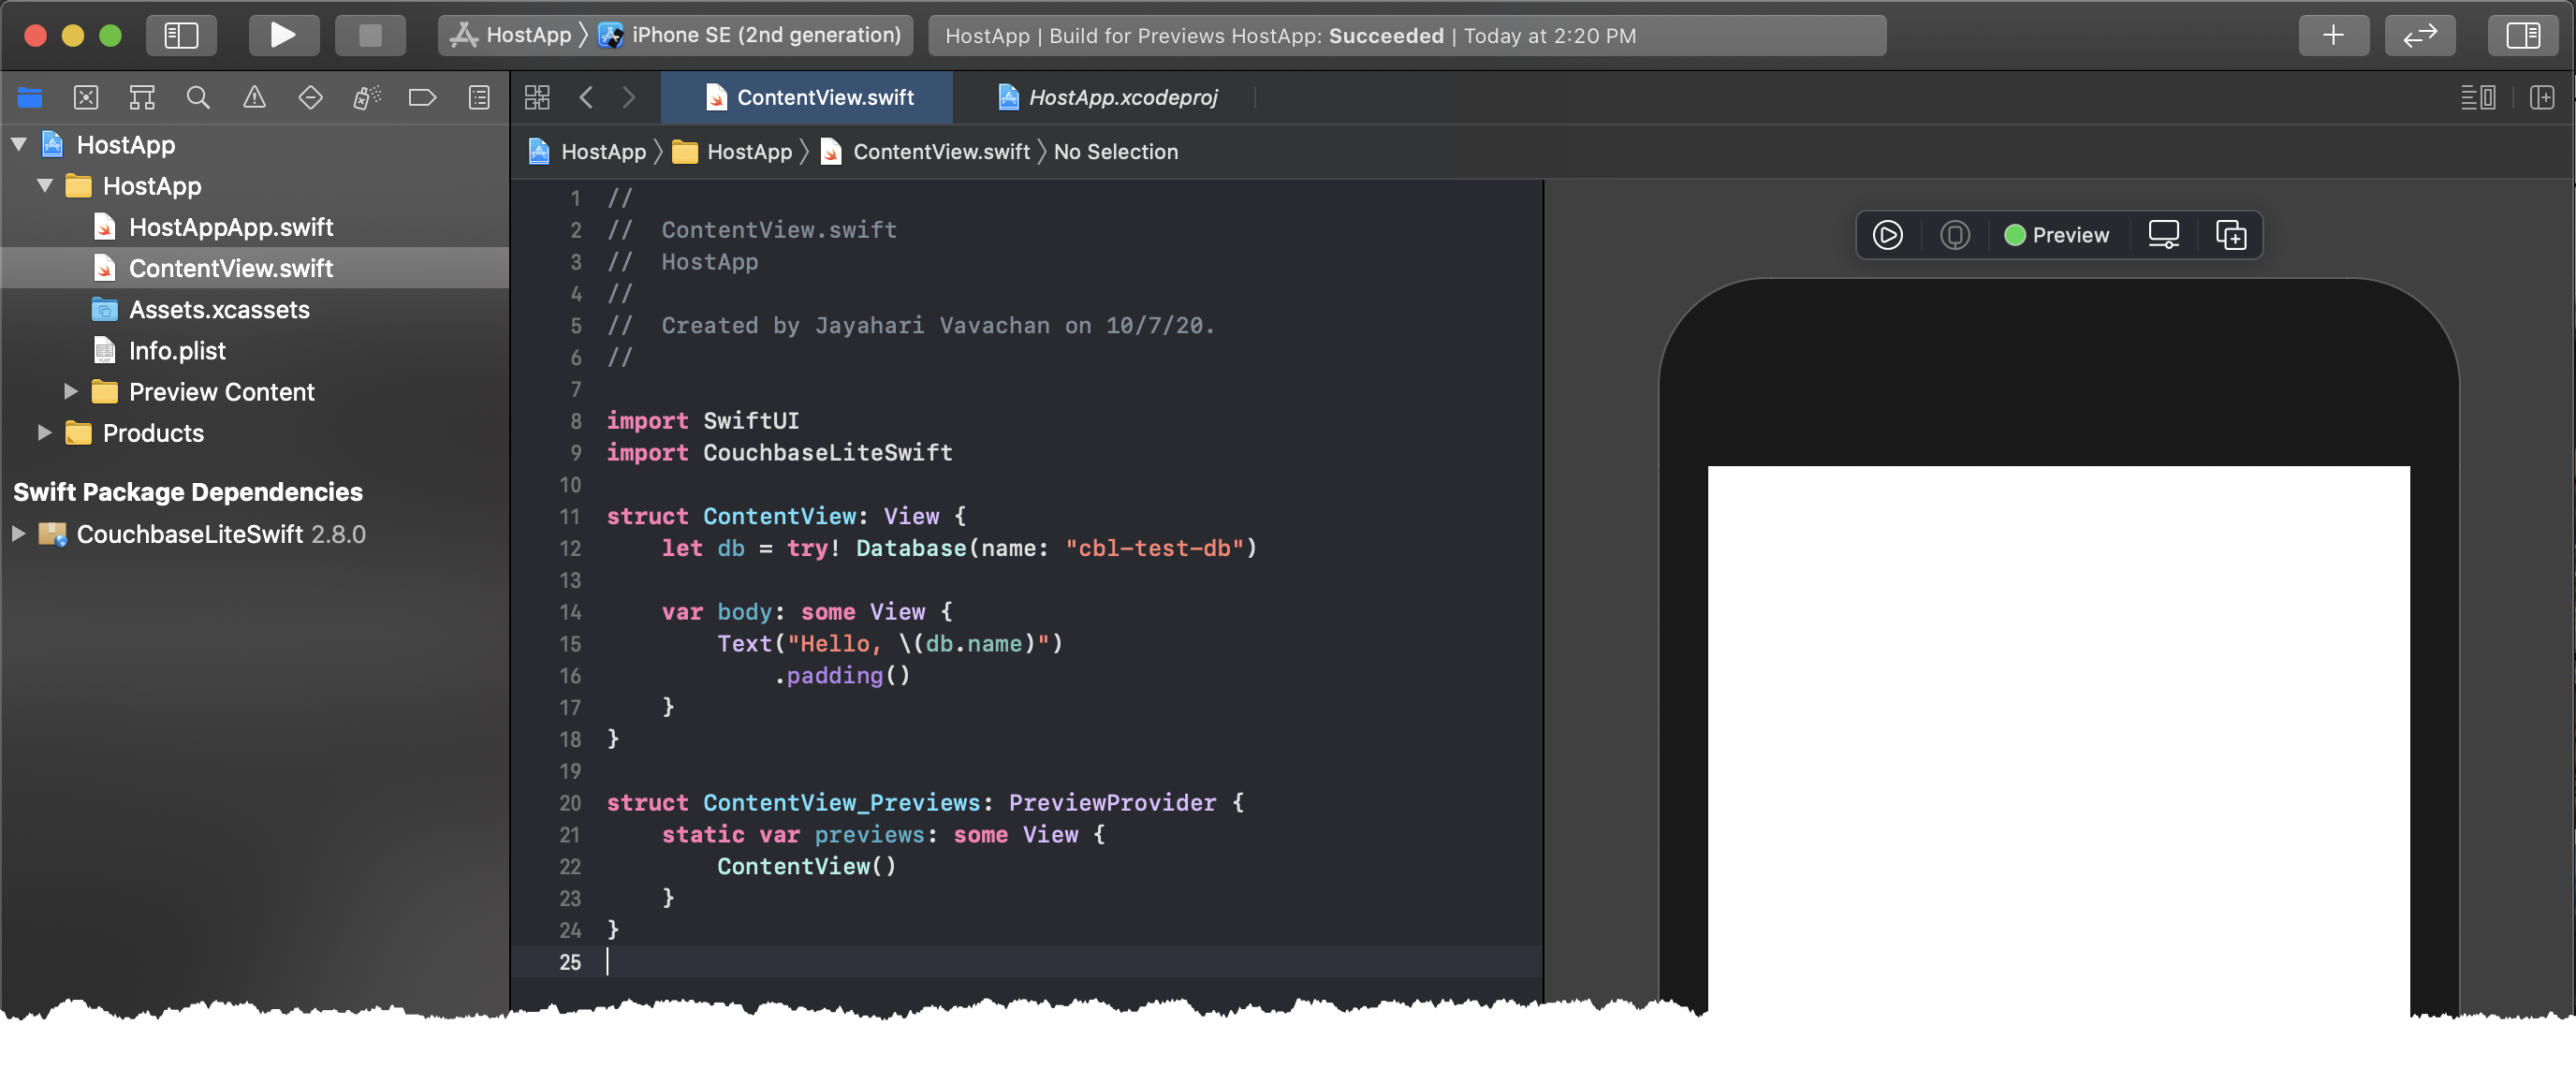2576x1069 pixels.
Task: Open the find navigator magnifier icon
Action: pyautogui.click(x=198, y=97)
